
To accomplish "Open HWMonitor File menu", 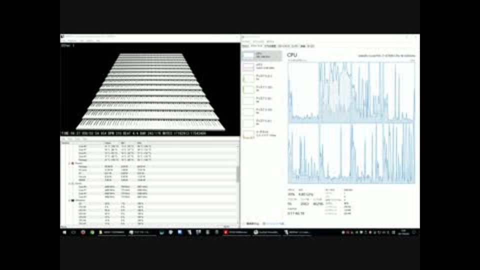I will point(63,139).
